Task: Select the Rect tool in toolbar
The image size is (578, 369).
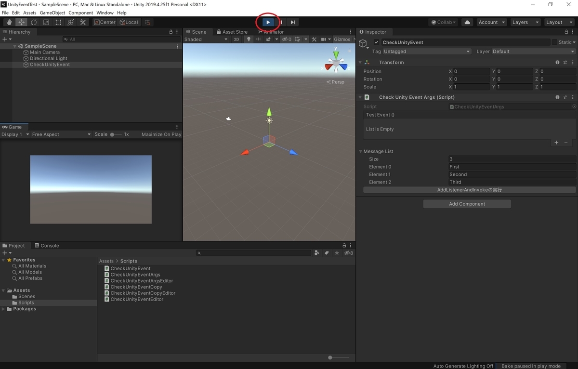Action: 58,22
